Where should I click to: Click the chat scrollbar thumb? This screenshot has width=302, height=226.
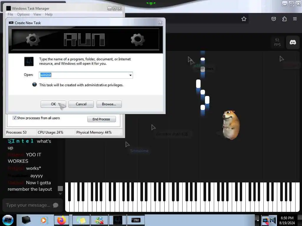point(60,189)
